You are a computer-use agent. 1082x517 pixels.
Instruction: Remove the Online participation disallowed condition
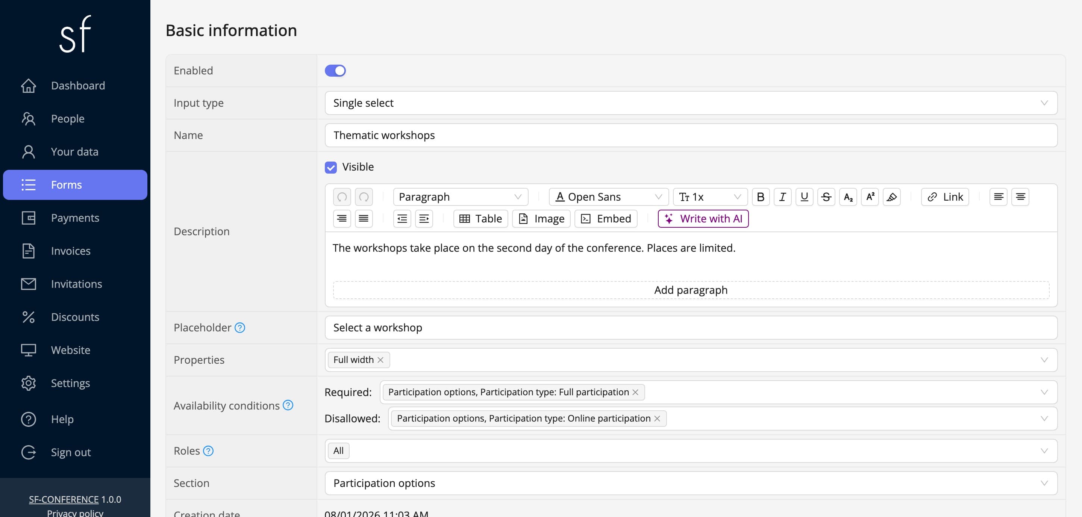pyautogui.click(x=657, y=419)
